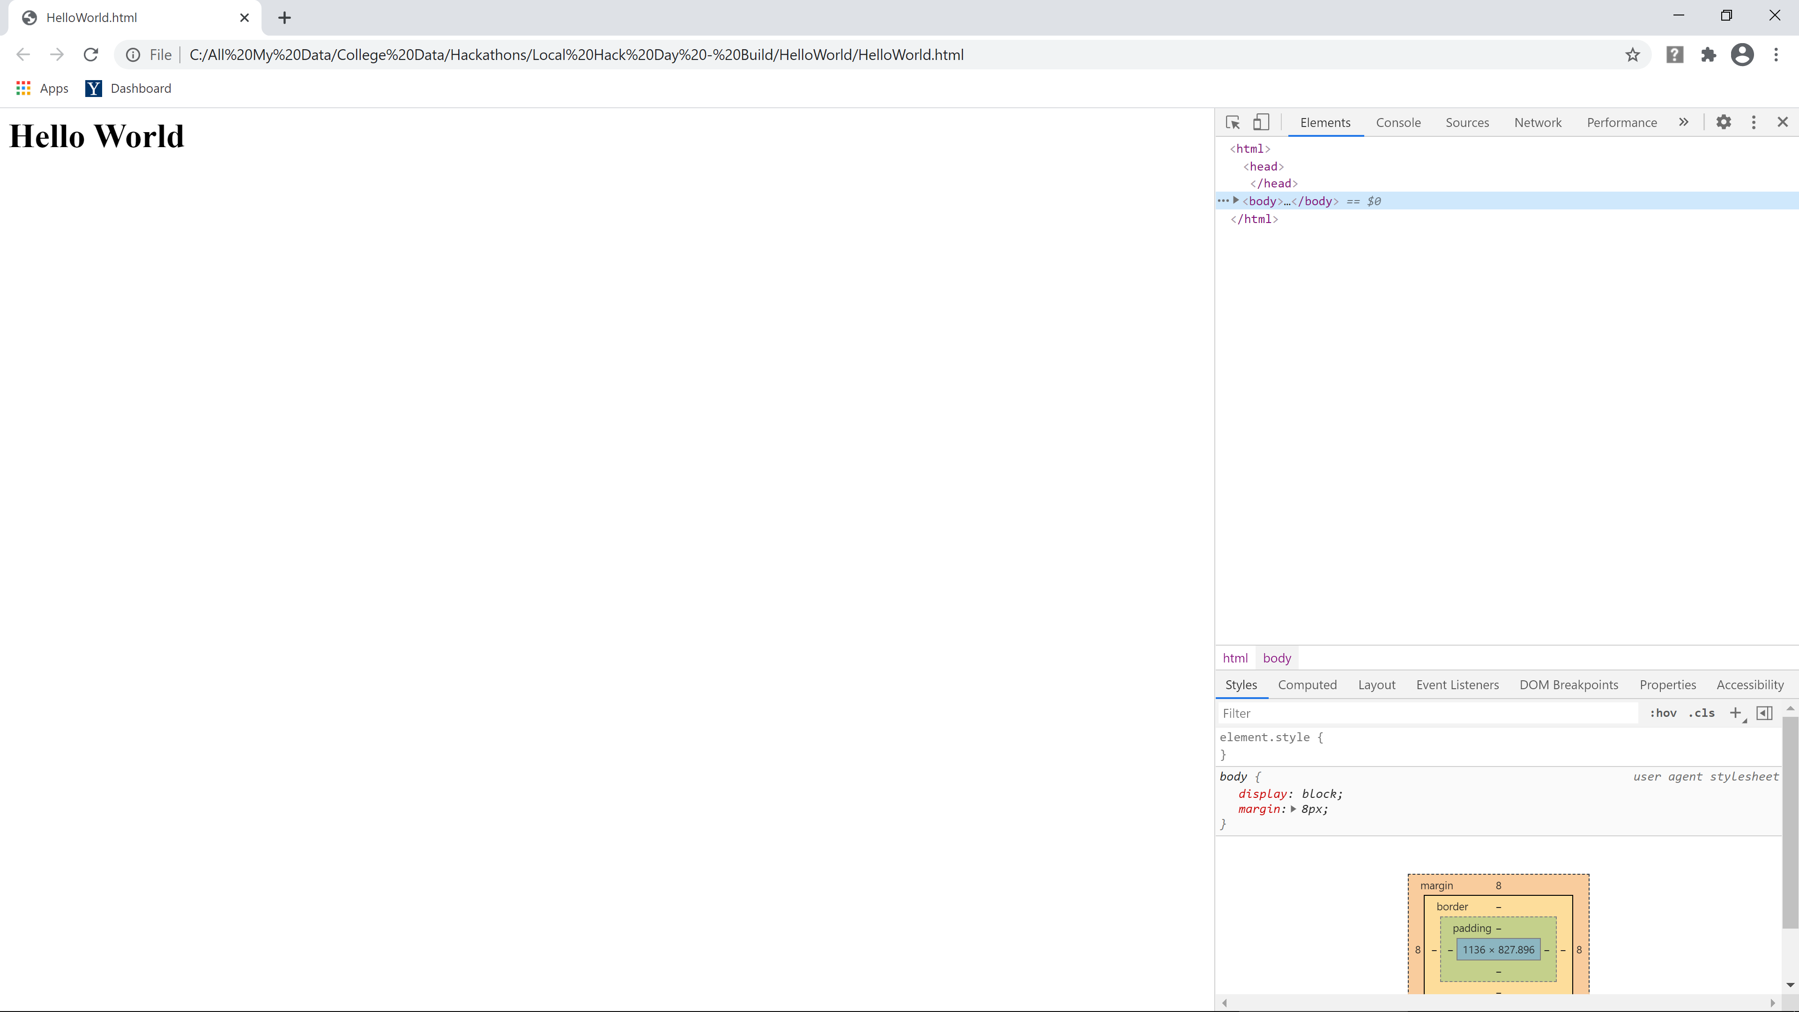Screen dimensions: 1799x1012
Task: Toggle the device toolbar icon
Action: tap(1261, 122)
